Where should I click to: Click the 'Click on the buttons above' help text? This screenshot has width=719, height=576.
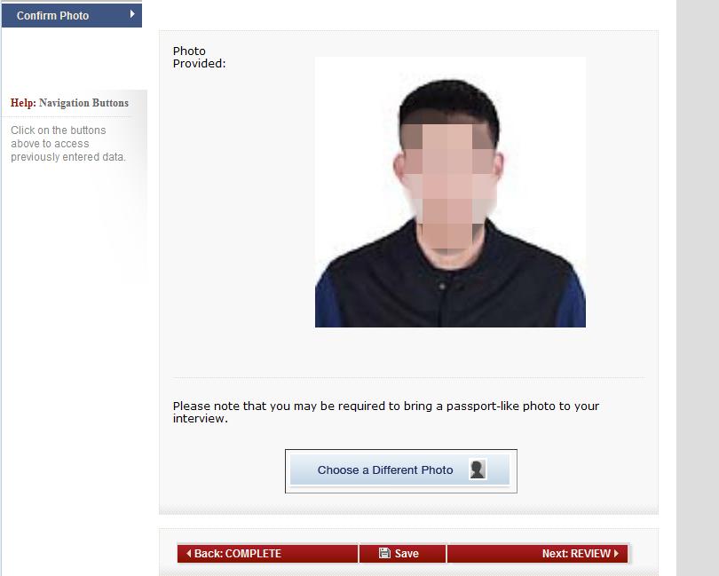coord(67,144)
